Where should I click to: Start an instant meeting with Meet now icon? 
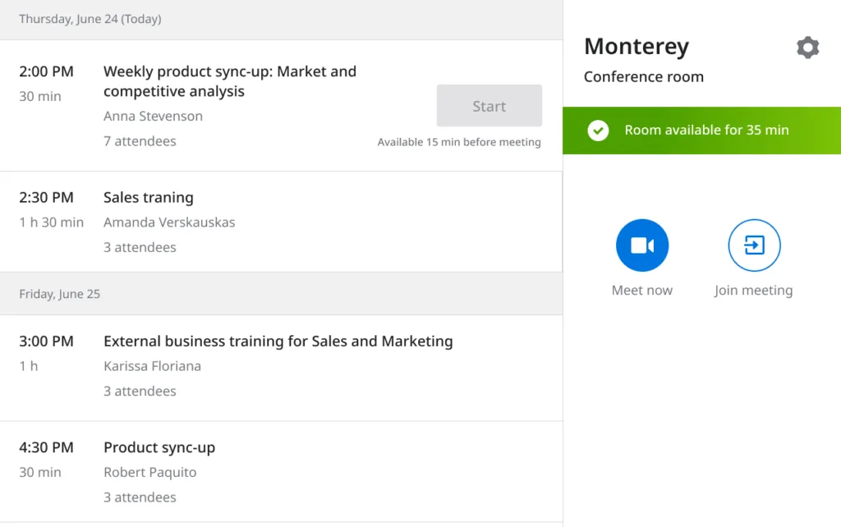(642, 245)
